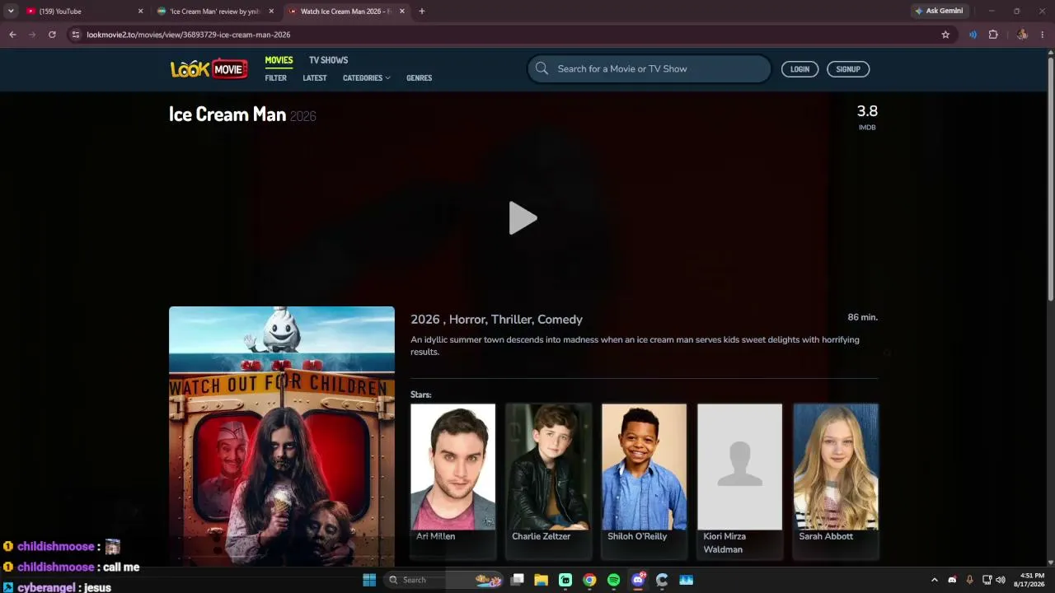
Task: Open the C-shaped app on taskbar
Action: click(x=662, y=580)
